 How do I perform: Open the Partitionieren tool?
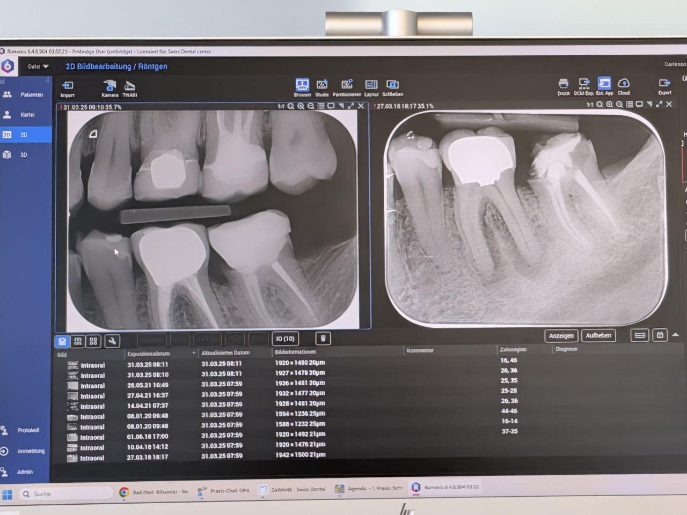point(347,86)
